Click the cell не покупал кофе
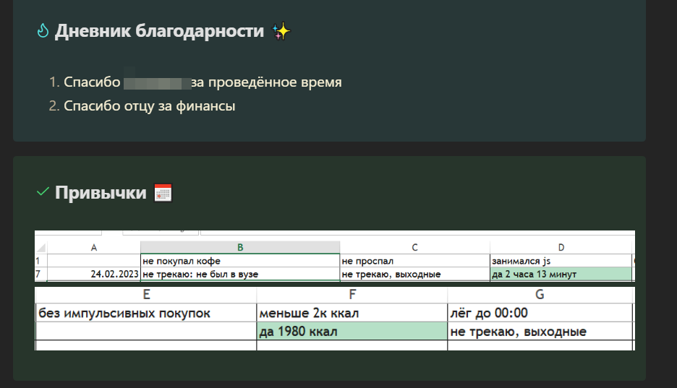677x388 pixels. [x=240, y=261]
